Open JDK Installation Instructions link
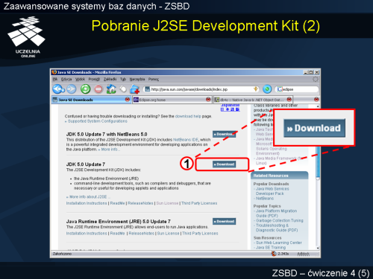The height and width of the screenshot is (279, 373). pos(87,203)
